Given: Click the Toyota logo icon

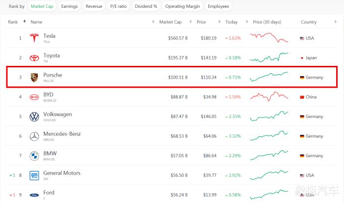Looking at the screenshot, I should (x=34, y=58).
